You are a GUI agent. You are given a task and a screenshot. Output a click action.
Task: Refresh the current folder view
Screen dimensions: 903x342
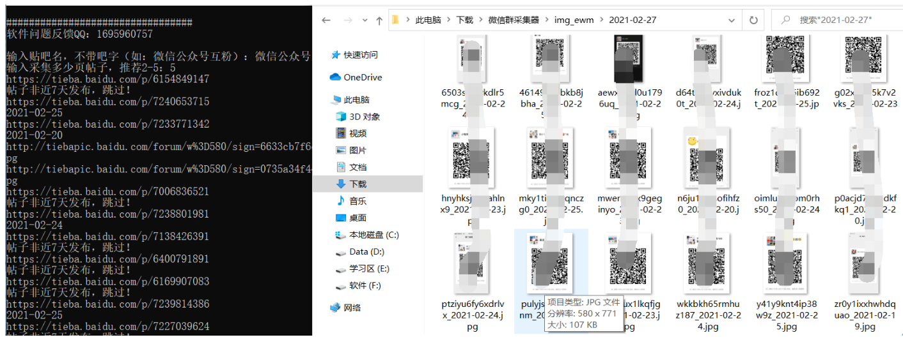point(753,20)
